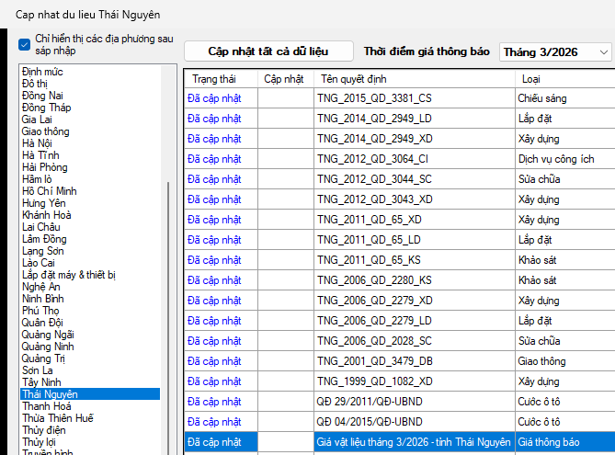Toggle the post-merger localities display checkbox
615x455 pixels.
pyautogui.click(x=25, y=43)
